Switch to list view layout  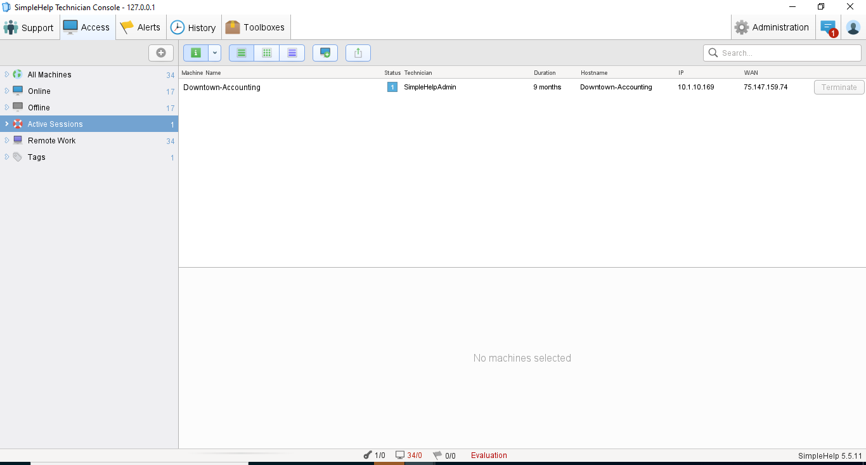pos(242,53)
